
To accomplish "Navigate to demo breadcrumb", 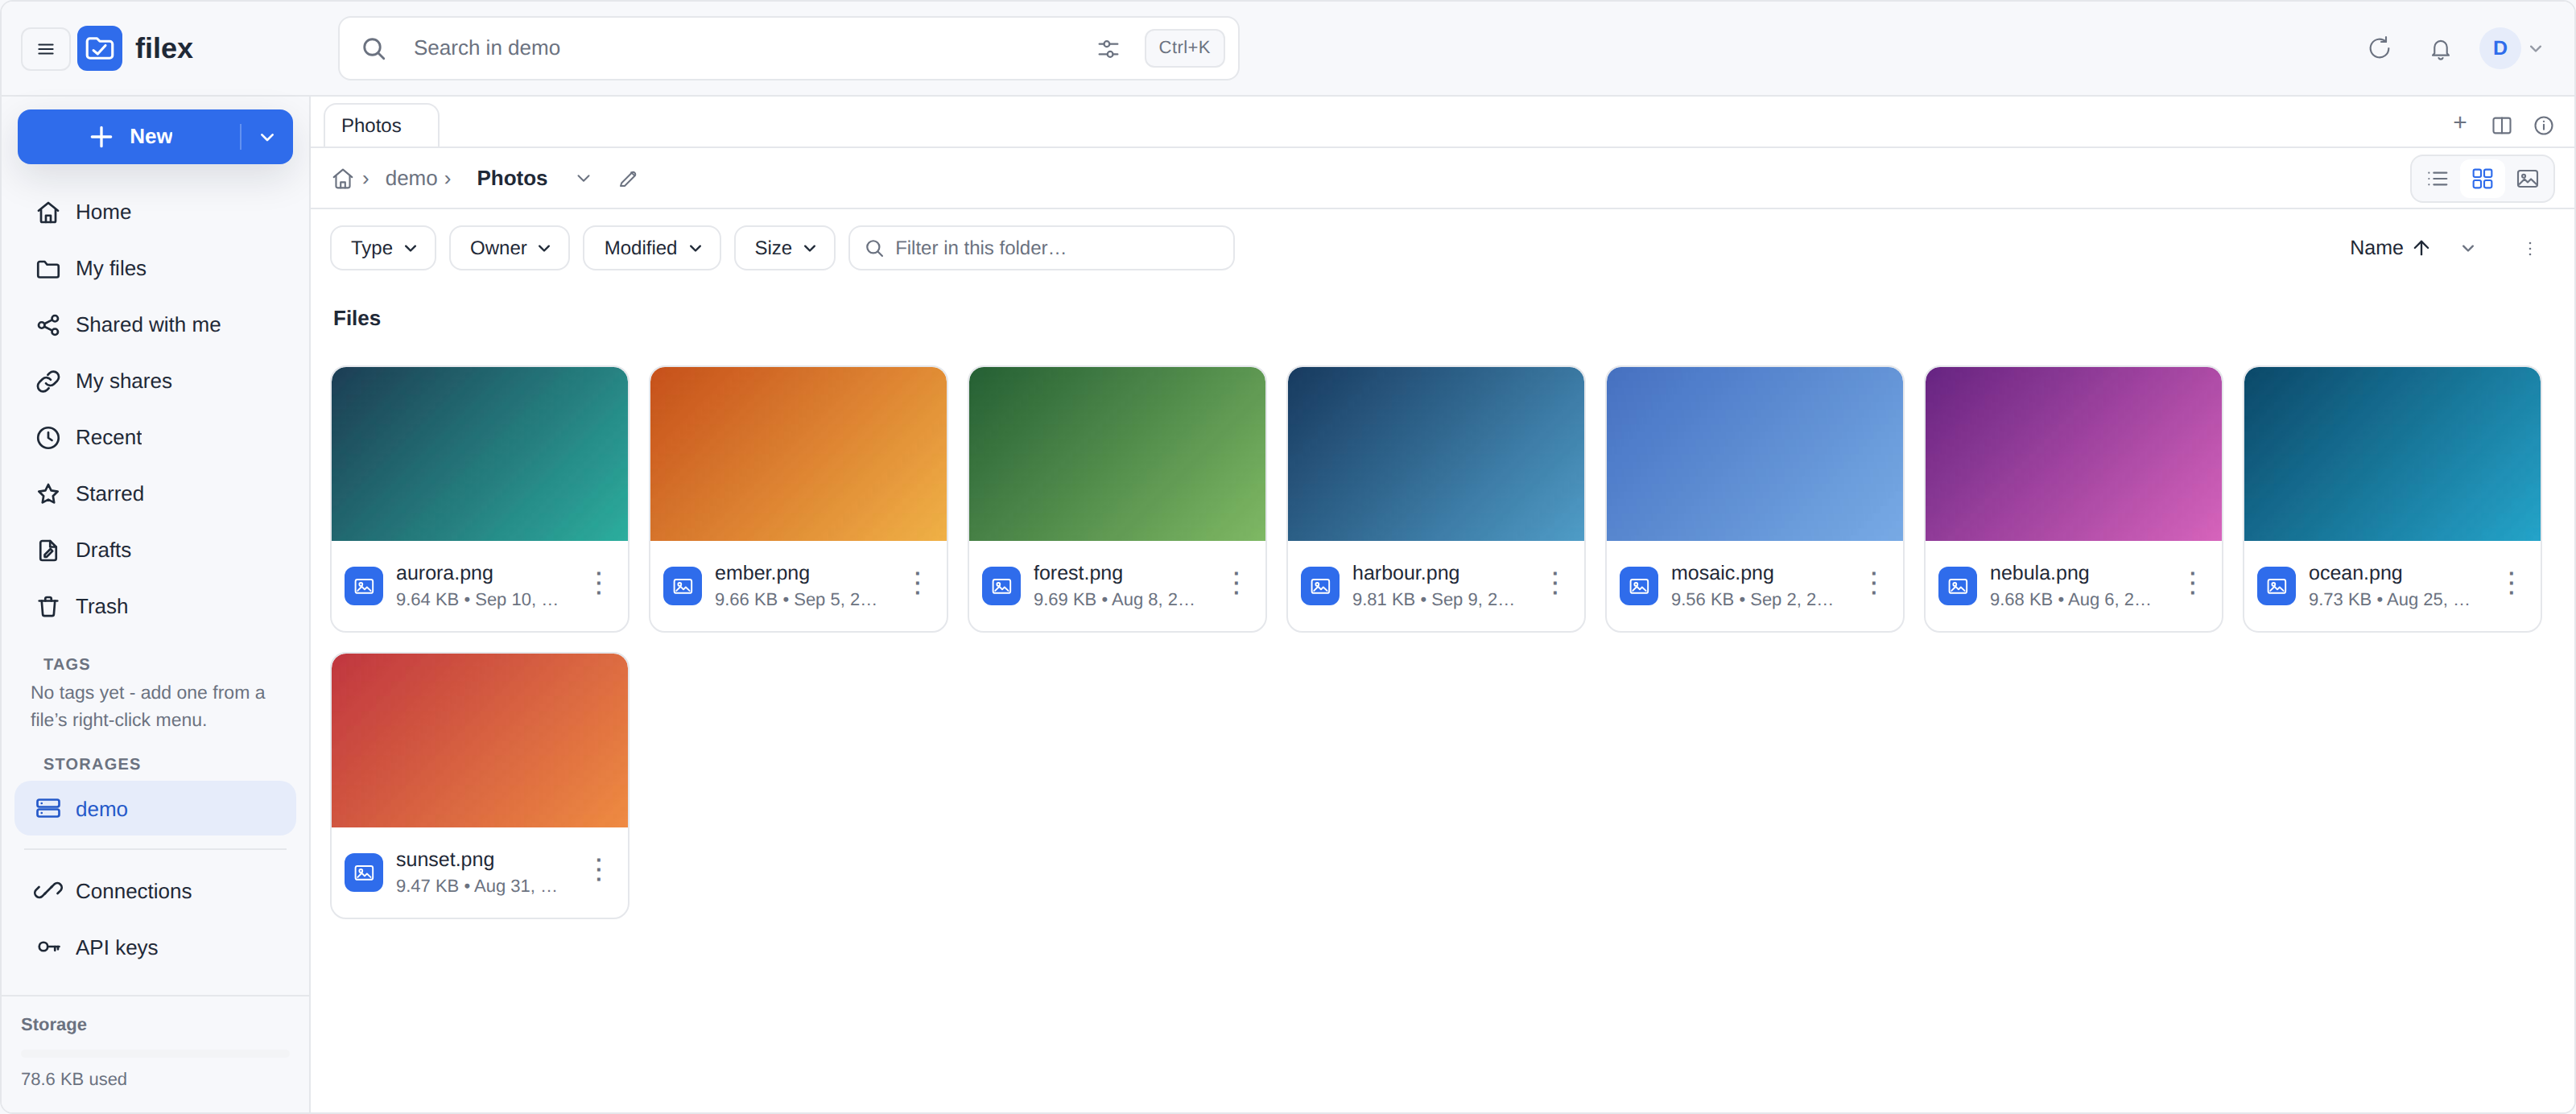I will (411, 179).
